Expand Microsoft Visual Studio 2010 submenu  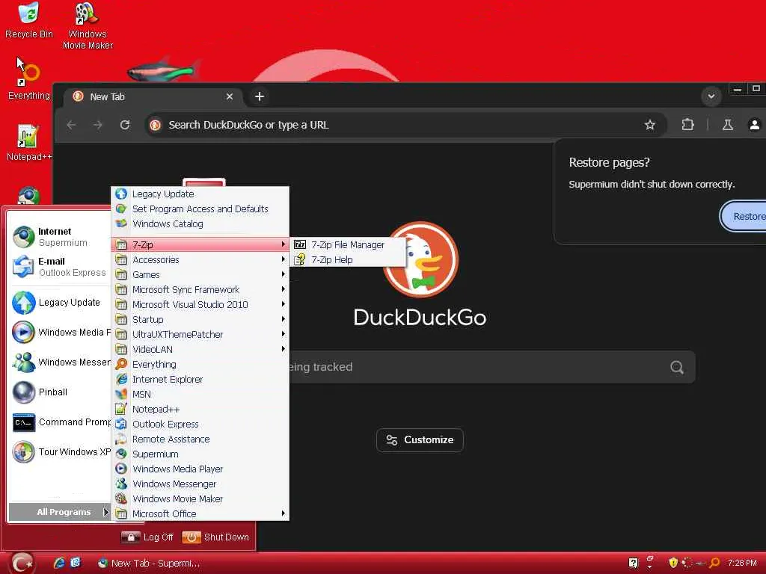coord(200,305)
